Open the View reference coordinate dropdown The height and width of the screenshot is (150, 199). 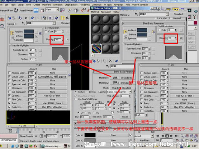pos(57,10)
